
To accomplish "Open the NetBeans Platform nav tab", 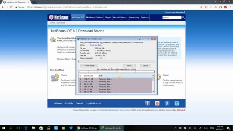I will 95,17.
